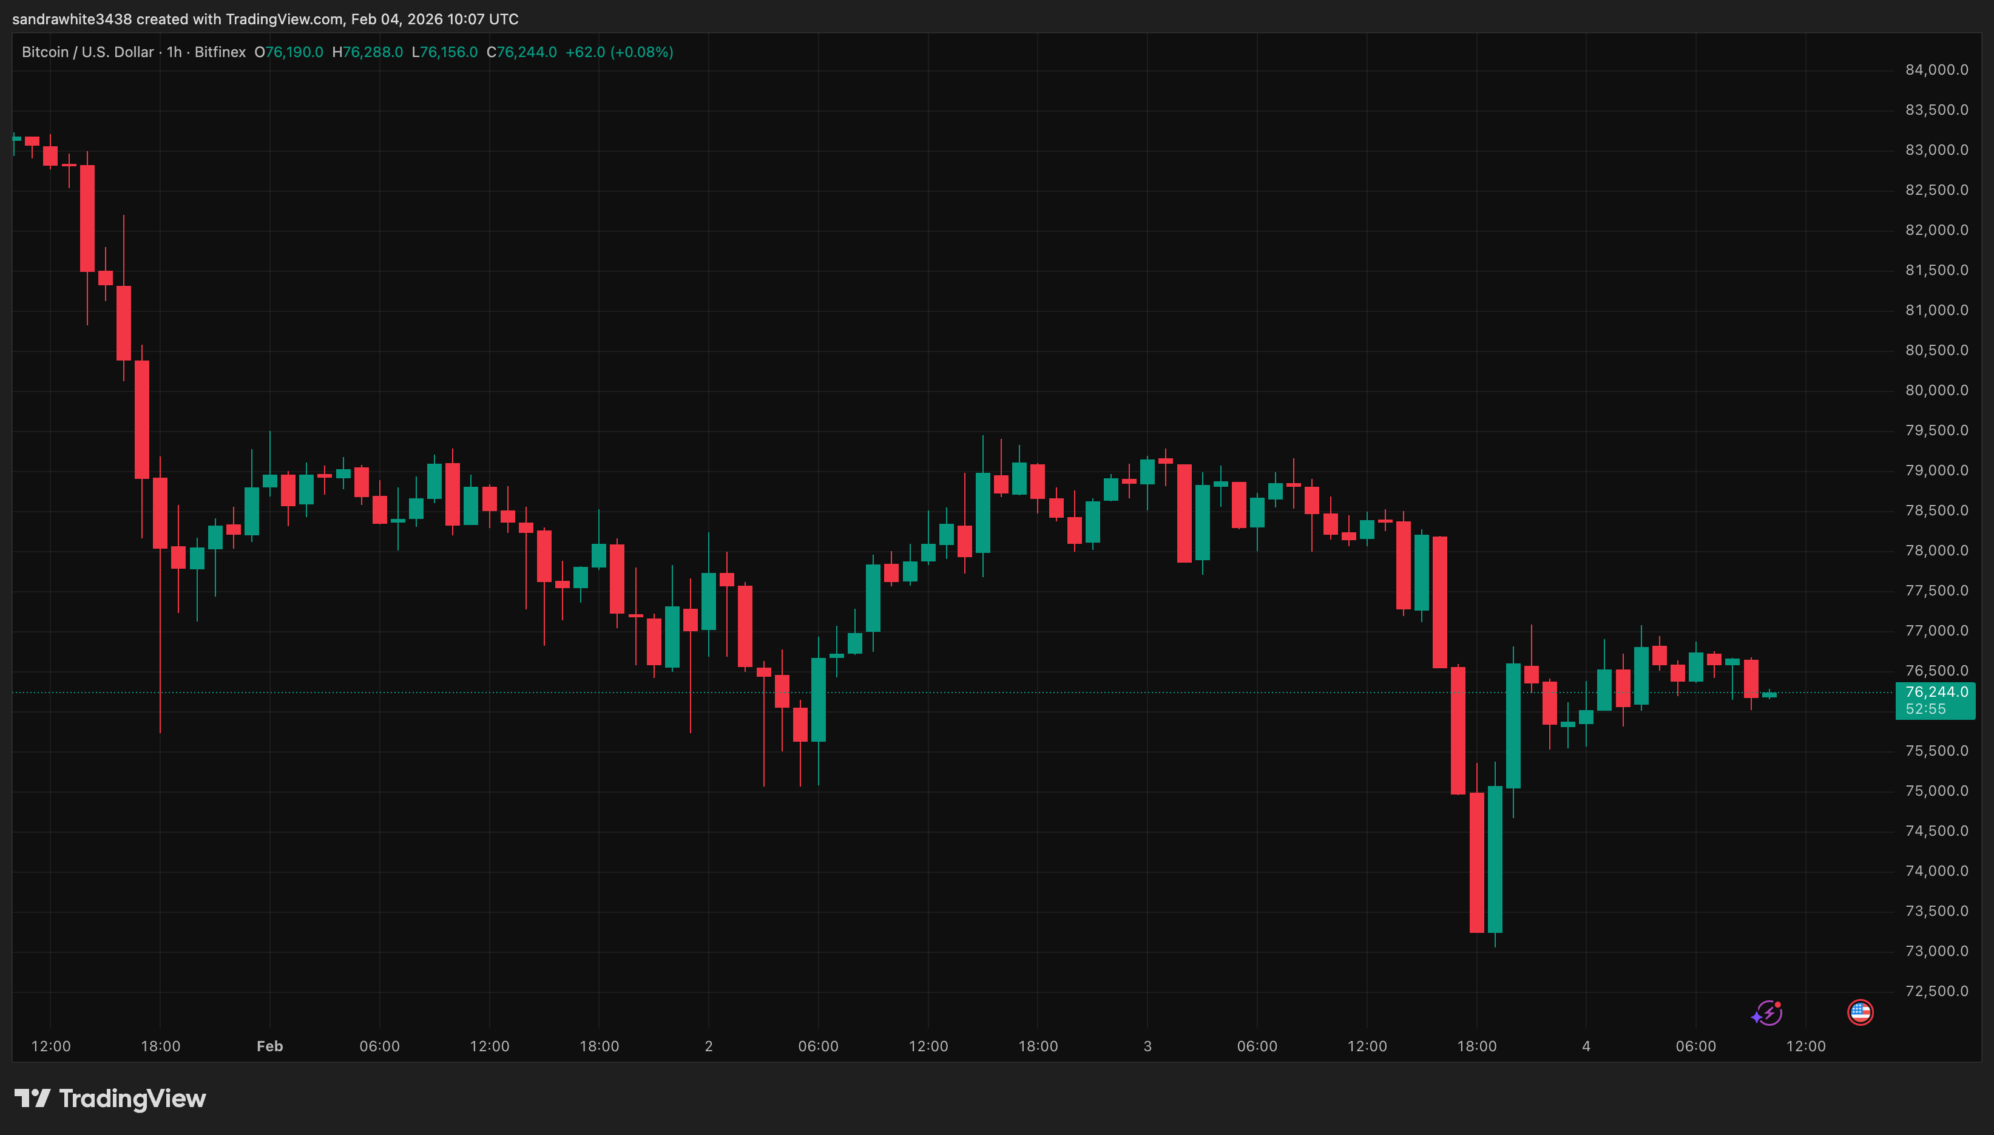Click the low price L76,156.0 value
This screenshot has width=1994, height=1135.
(x=445, y=52)
